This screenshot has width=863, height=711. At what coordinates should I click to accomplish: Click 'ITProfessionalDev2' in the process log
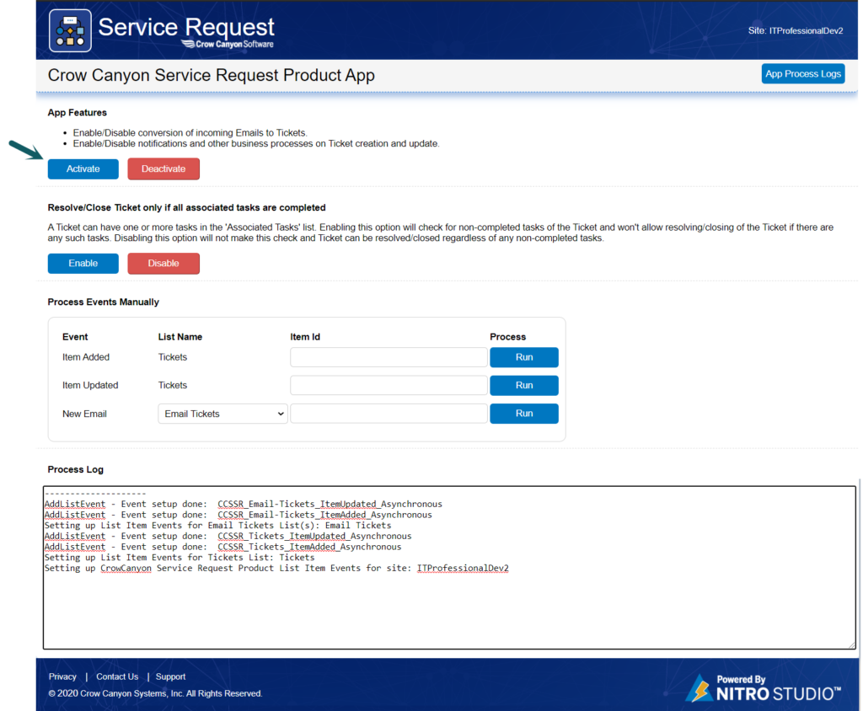click(463, 569)
